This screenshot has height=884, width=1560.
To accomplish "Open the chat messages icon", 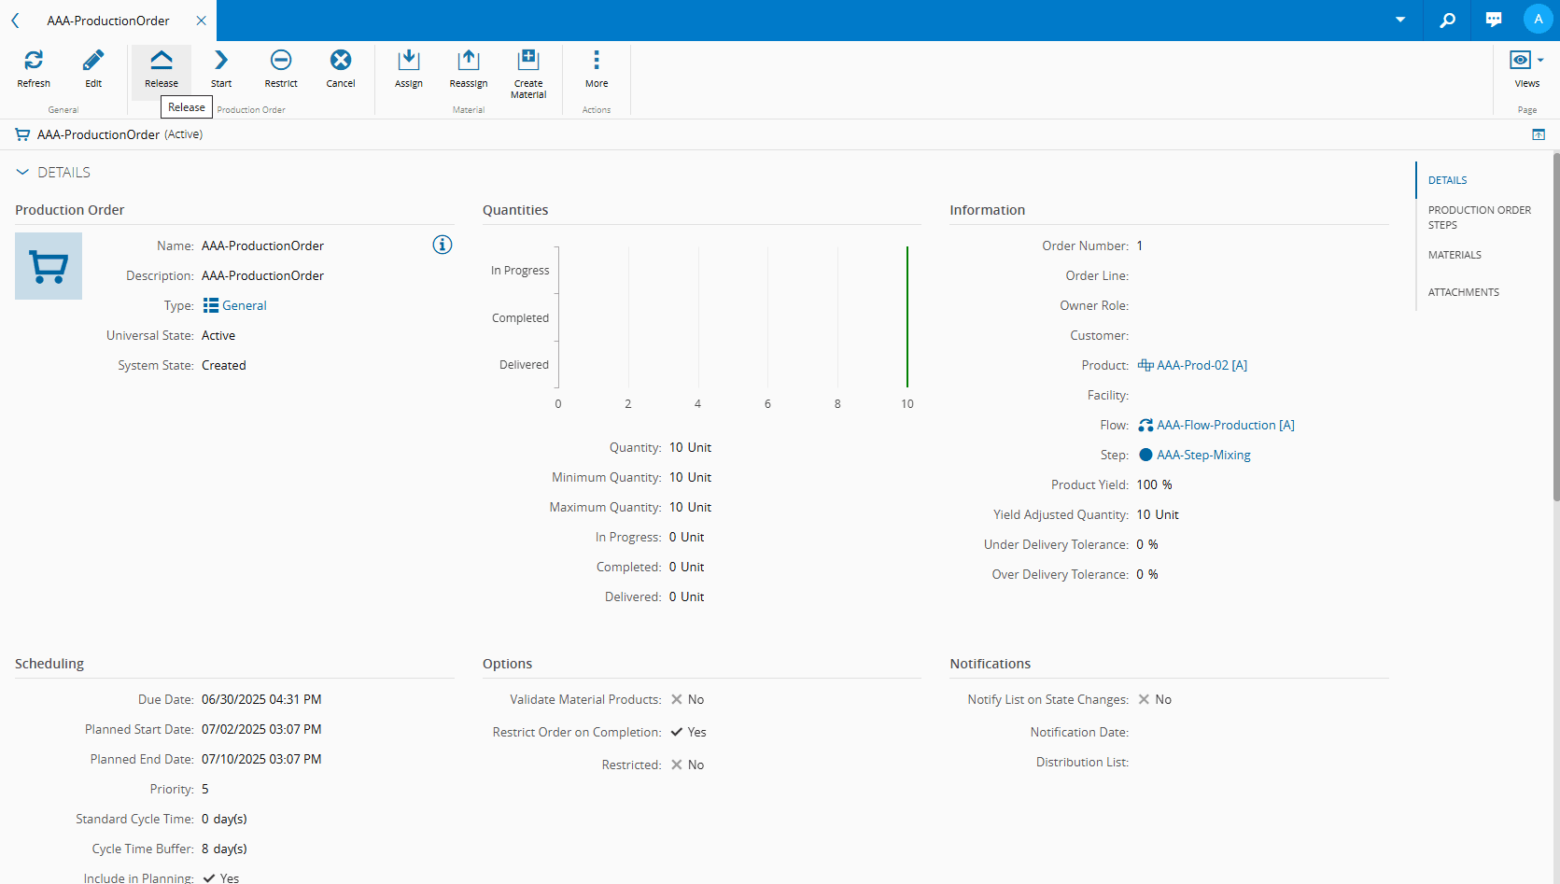I will coord(1494,20).
